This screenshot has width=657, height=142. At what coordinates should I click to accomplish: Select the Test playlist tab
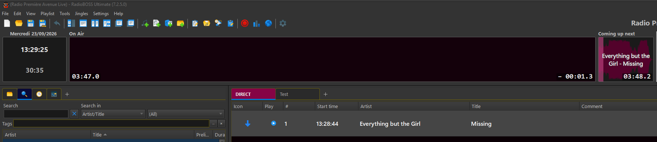298,94
